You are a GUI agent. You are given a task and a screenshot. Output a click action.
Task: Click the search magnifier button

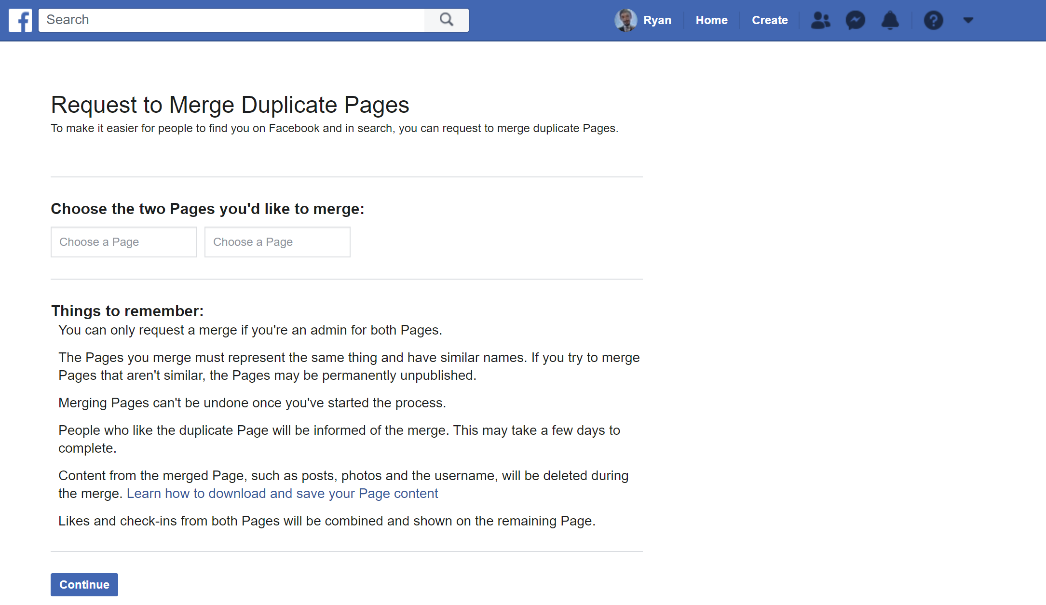pyautogui.click(x=447, y=20)
